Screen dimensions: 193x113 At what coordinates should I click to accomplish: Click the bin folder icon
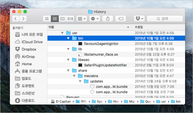coord(74,38)
